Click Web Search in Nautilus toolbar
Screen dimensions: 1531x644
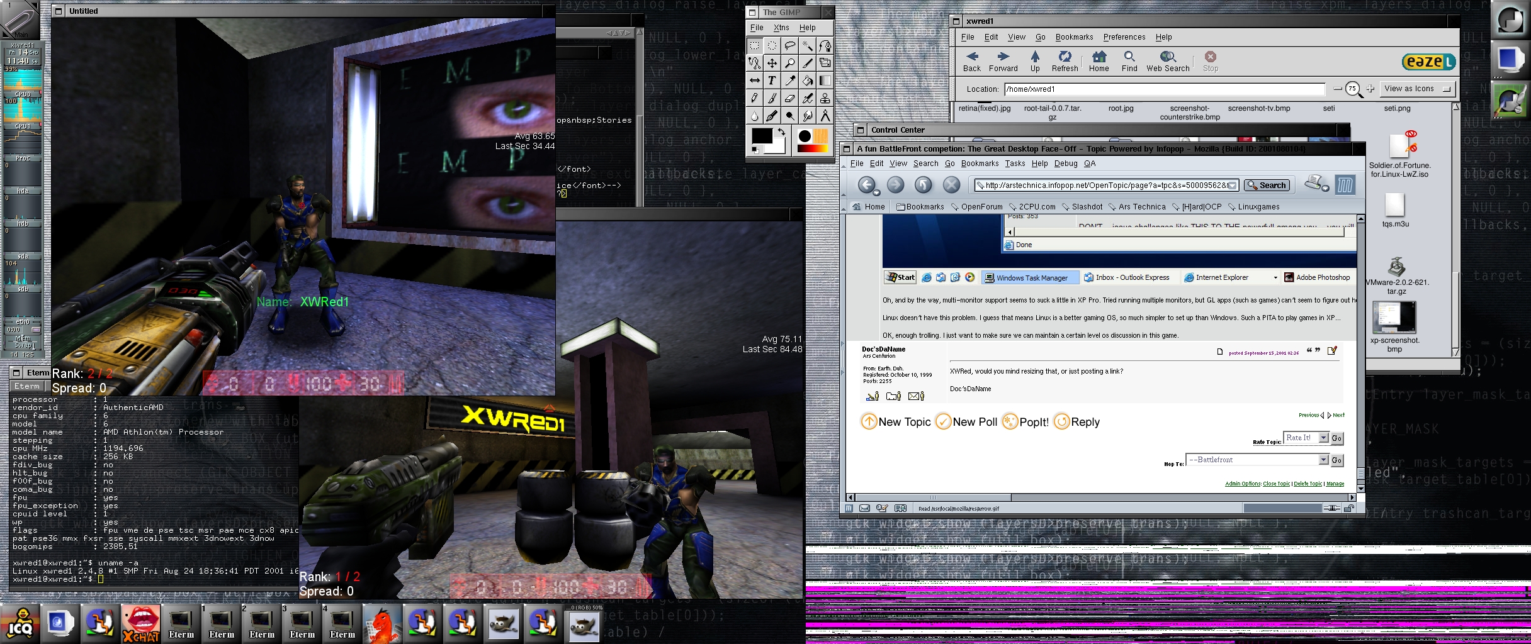(x=1168, y=62)
